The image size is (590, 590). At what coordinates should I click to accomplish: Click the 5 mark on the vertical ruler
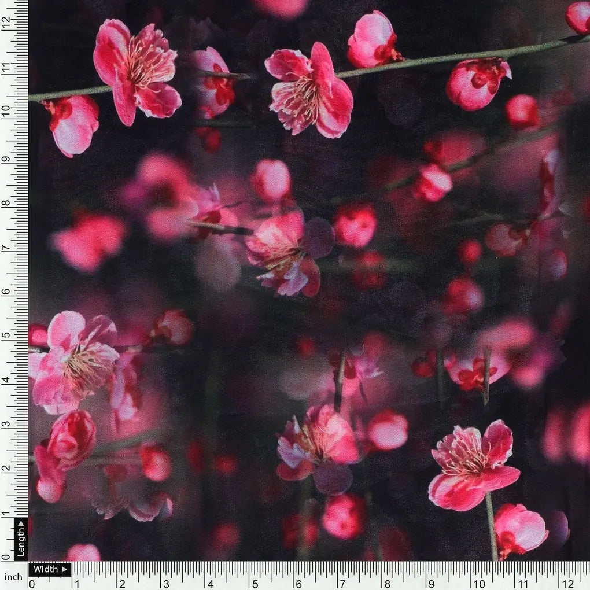(x=7, y=334)
